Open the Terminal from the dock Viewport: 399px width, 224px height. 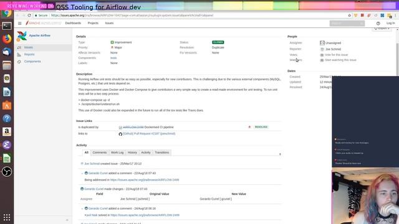click(7, 26)
